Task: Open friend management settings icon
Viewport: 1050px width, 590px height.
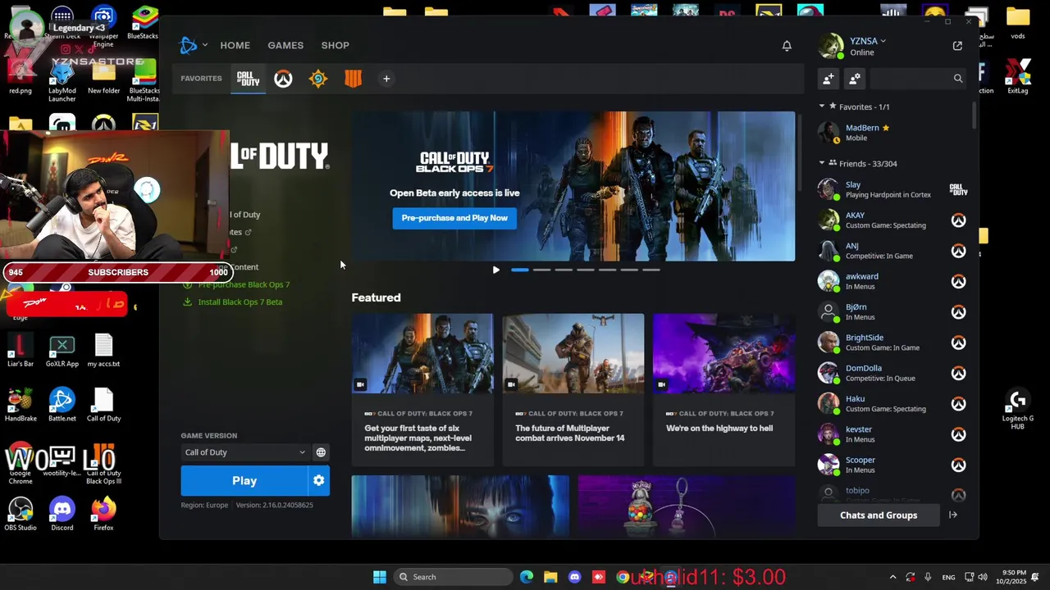Action: 855,79
